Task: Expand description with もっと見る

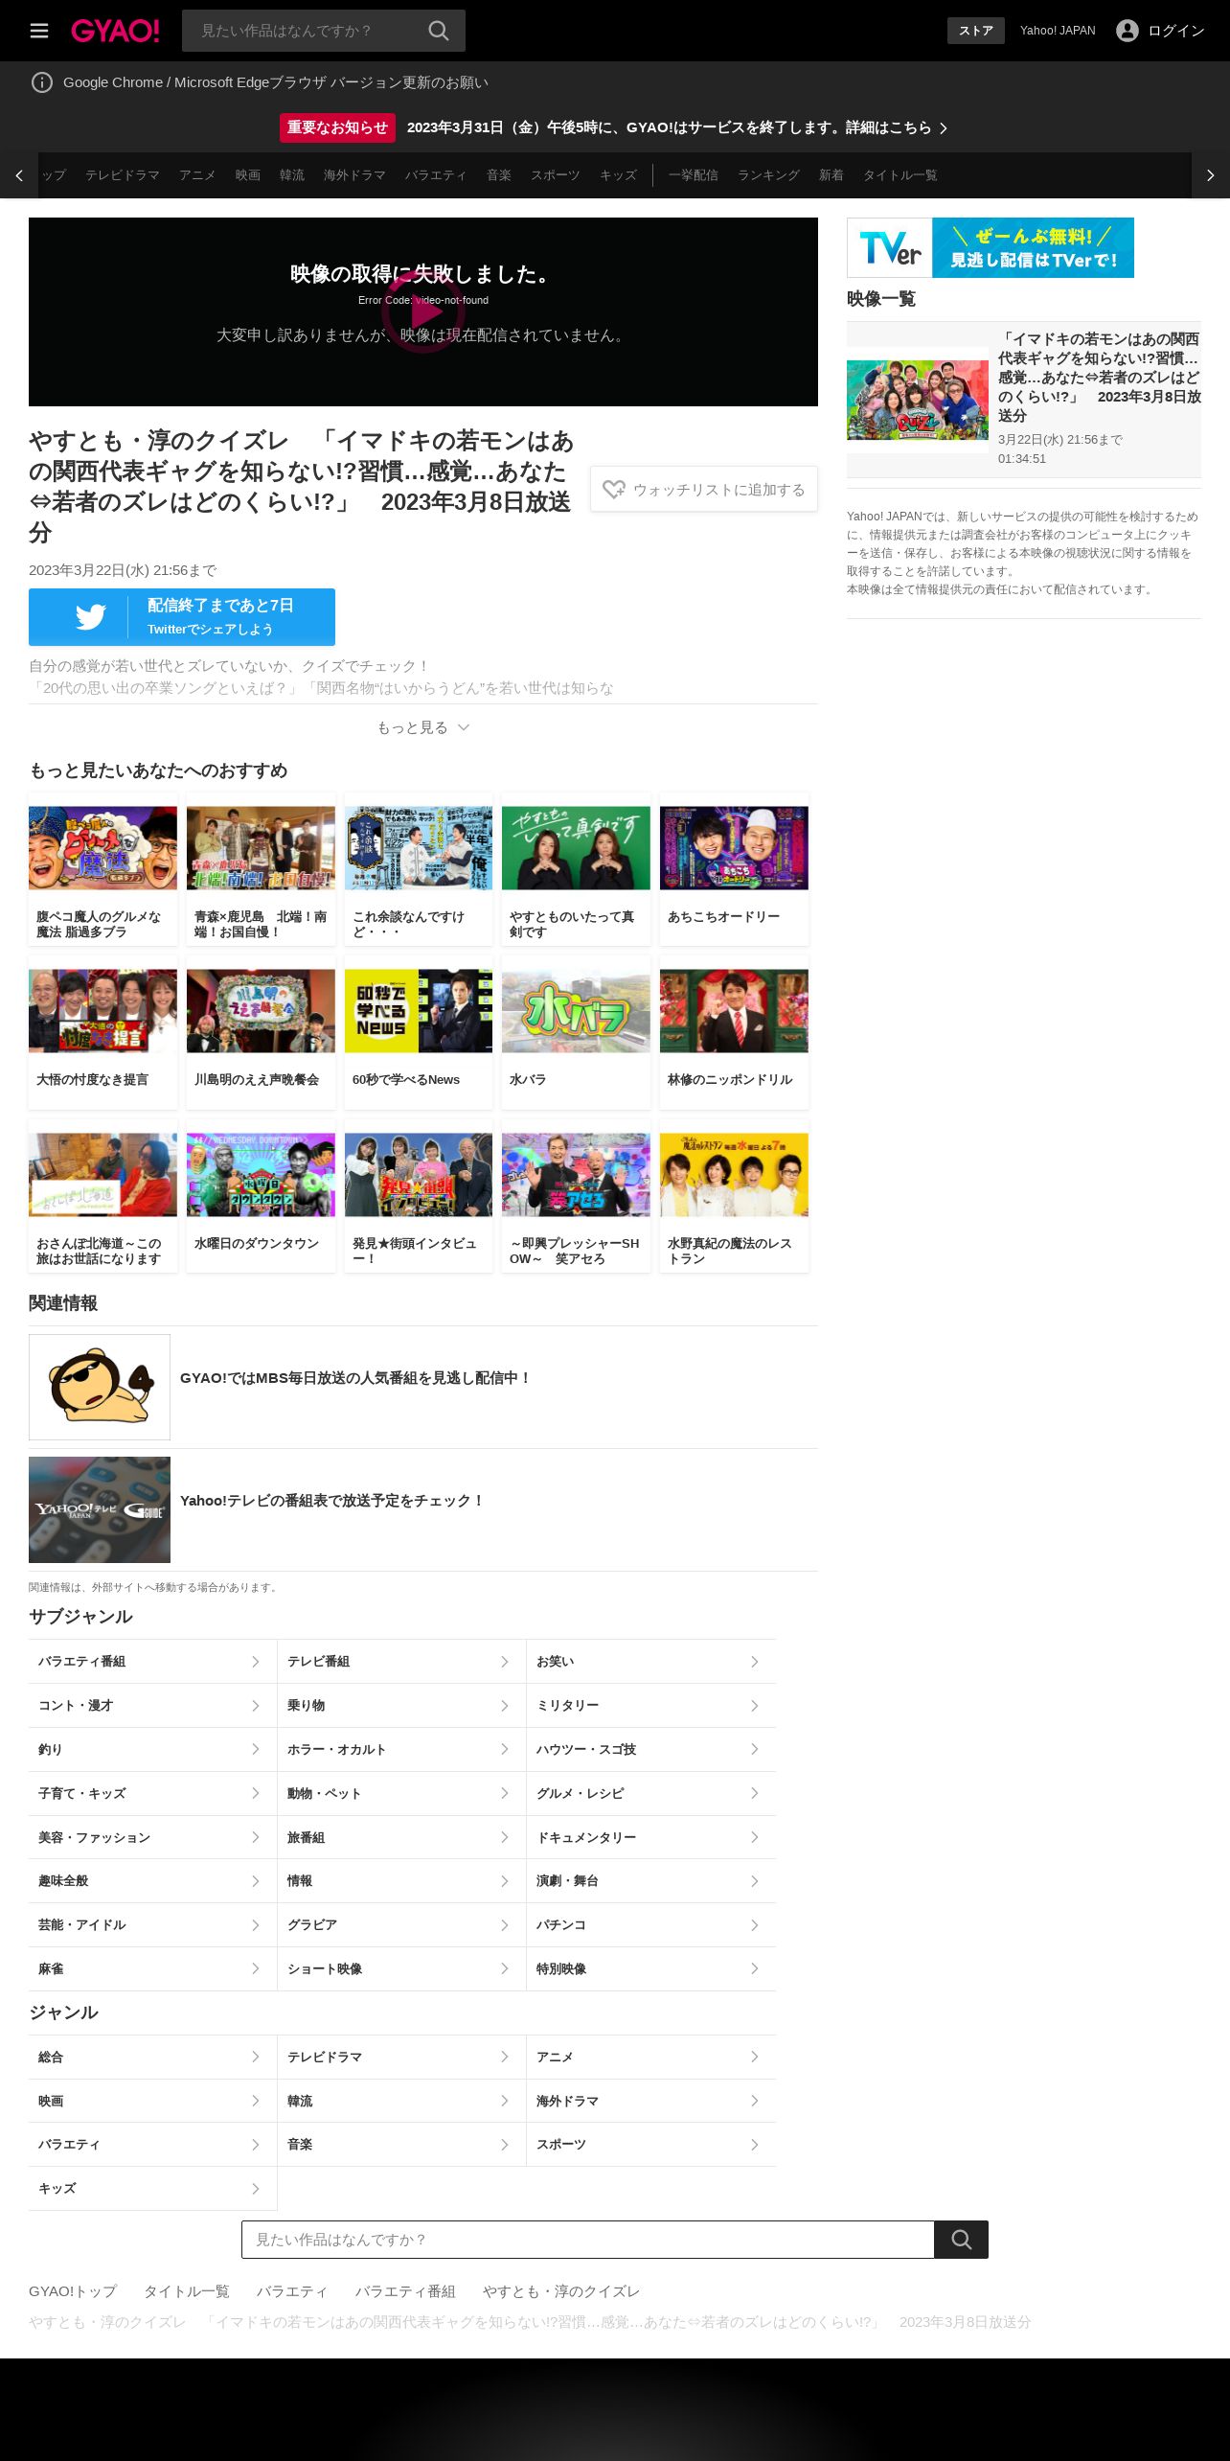Action: 422,727
